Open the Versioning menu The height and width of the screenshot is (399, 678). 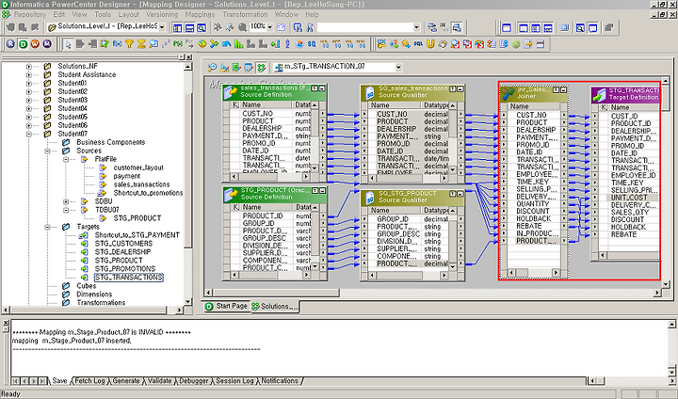coord(162,14)
